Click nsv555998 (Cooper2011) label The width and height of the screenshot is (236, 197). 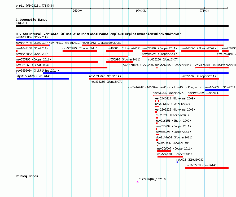click(159, 54)
